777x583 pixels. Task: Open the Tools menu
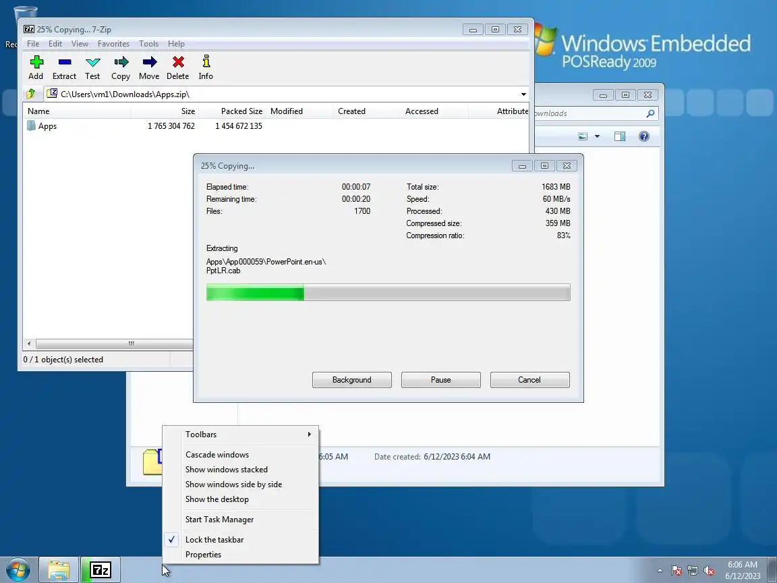point(148,44)
